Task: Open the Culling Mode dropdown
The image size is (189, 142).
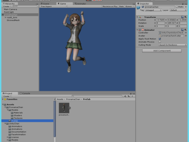Action: tap(173, 45)
